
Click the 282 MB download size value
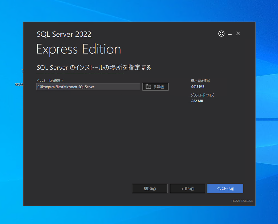[x=197, y=101]
